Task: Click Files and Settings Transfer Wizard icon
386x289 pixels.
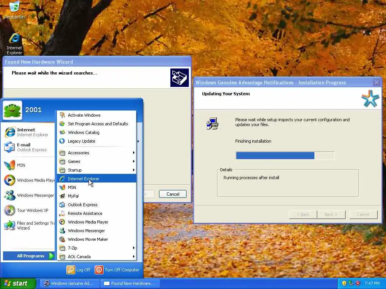Action: (x=9, y=225)
